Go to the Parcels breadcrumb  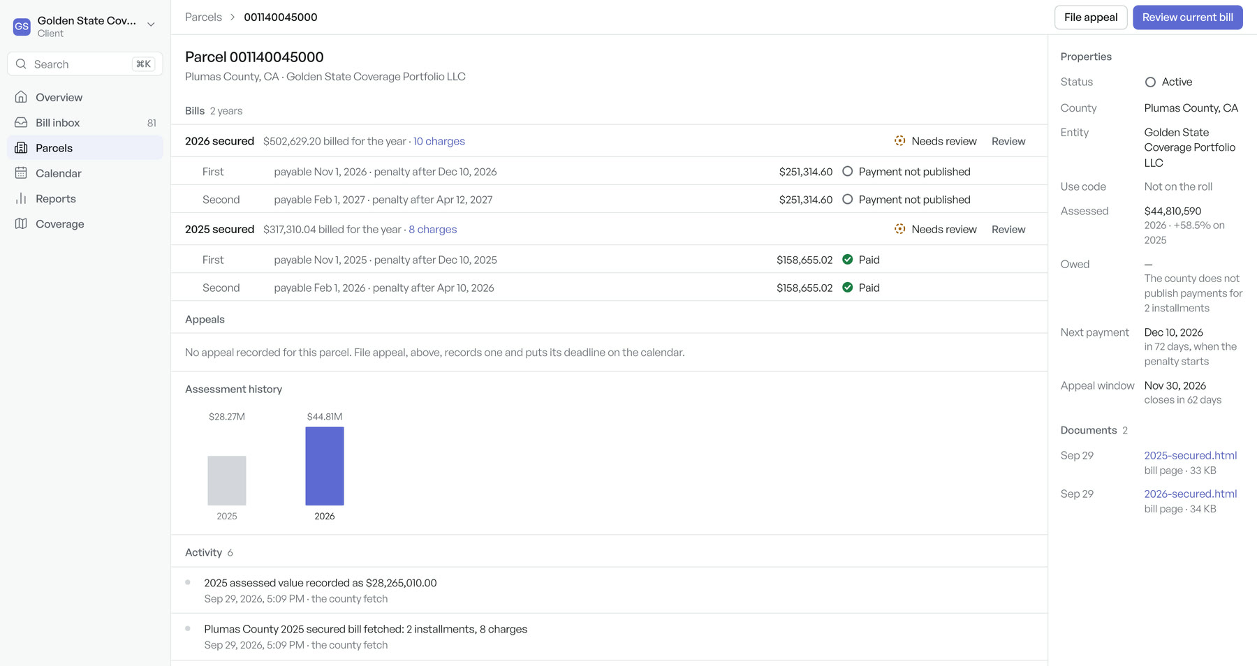pyautogui.click(x=203, y=17)
